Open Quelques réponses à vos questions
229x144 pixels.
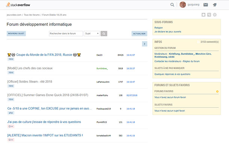(x=172, y=74)
